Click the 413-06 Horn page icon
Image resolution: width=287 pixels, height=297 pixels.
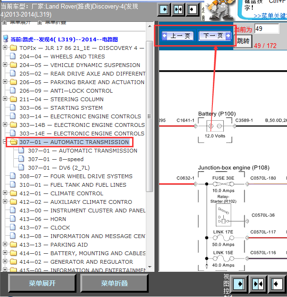[13, 219]
